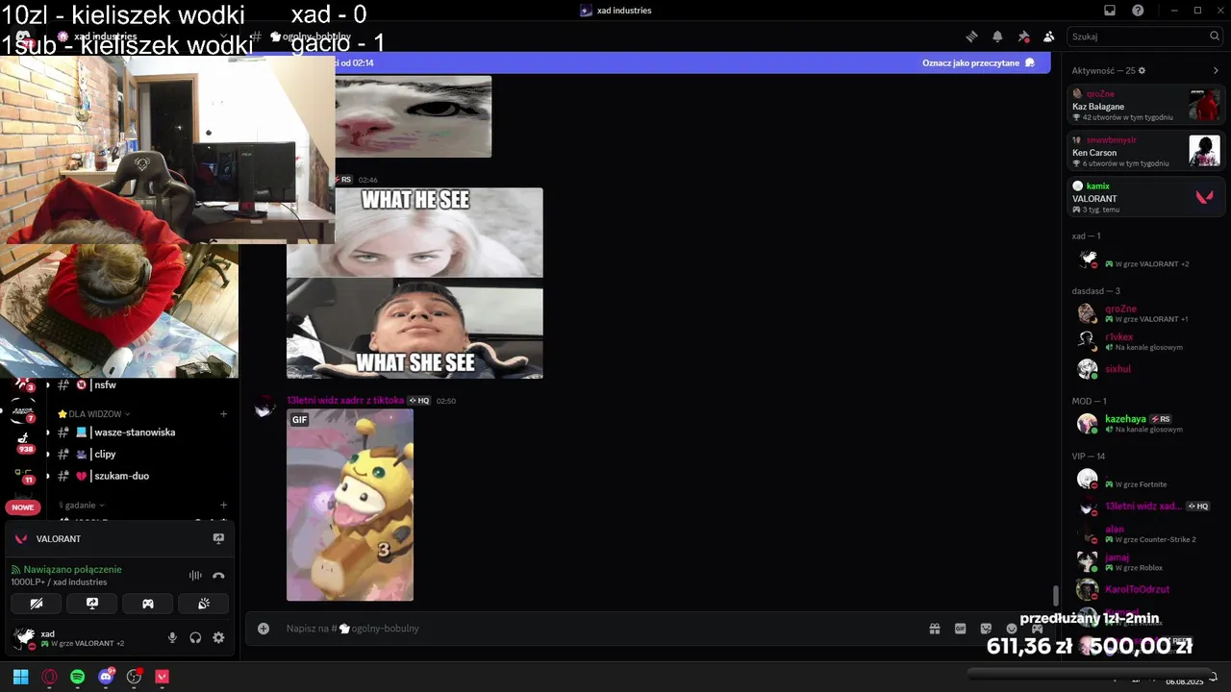This screenshot has height=692, width=1231.
Task: Open user settings gear
Action: pos(218,637)
